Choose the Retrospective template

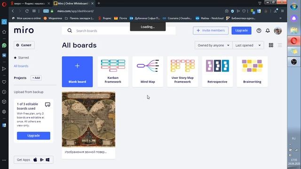tap(217, 72)
